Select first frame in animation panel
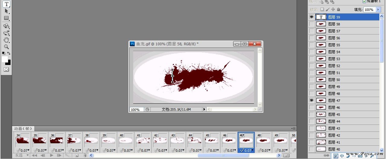 [x=34, y=155]
